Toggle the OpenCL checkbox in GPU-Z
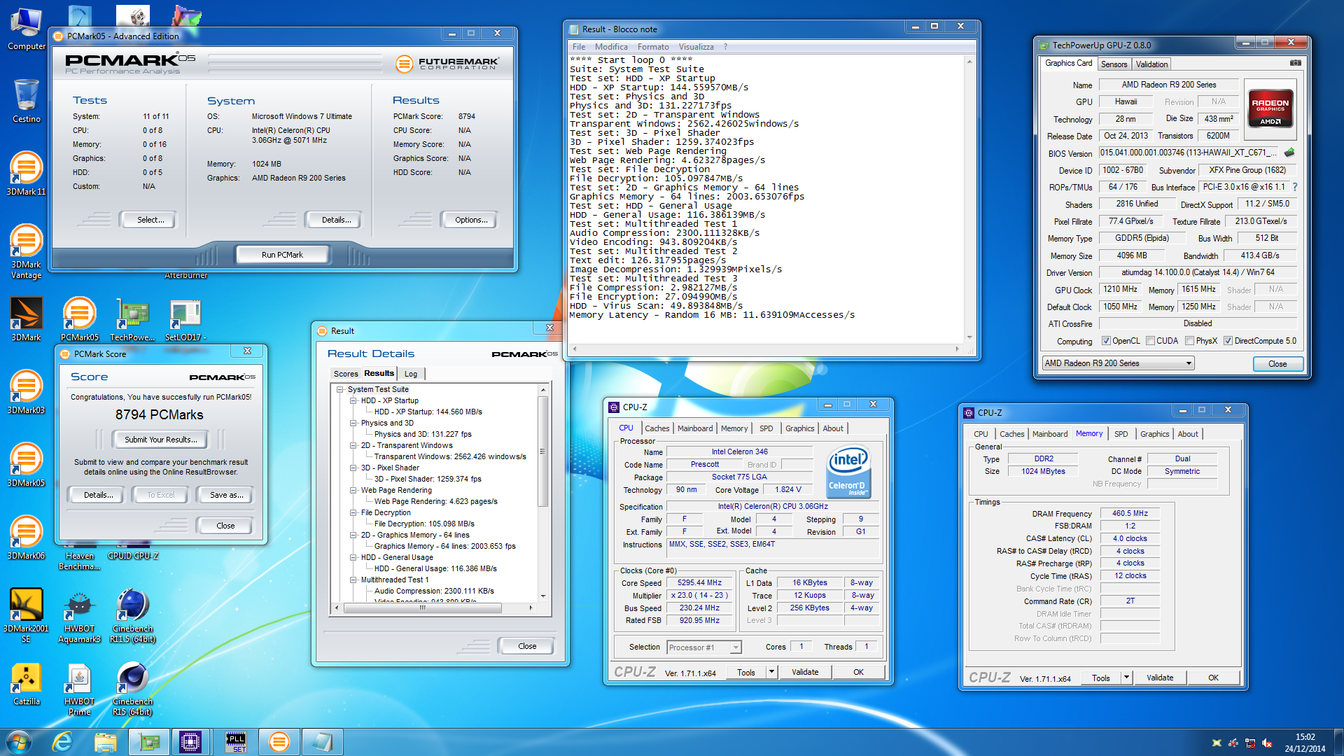 (x=1106, y=341)
